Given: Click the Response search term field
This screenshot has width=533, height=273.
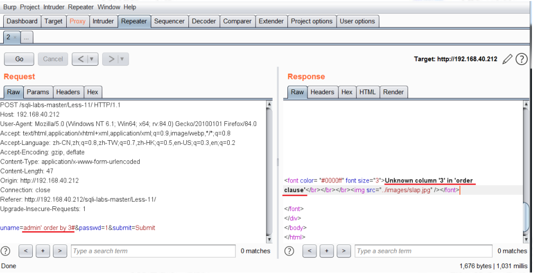Looking at the screenshot, I should point(423,251).
